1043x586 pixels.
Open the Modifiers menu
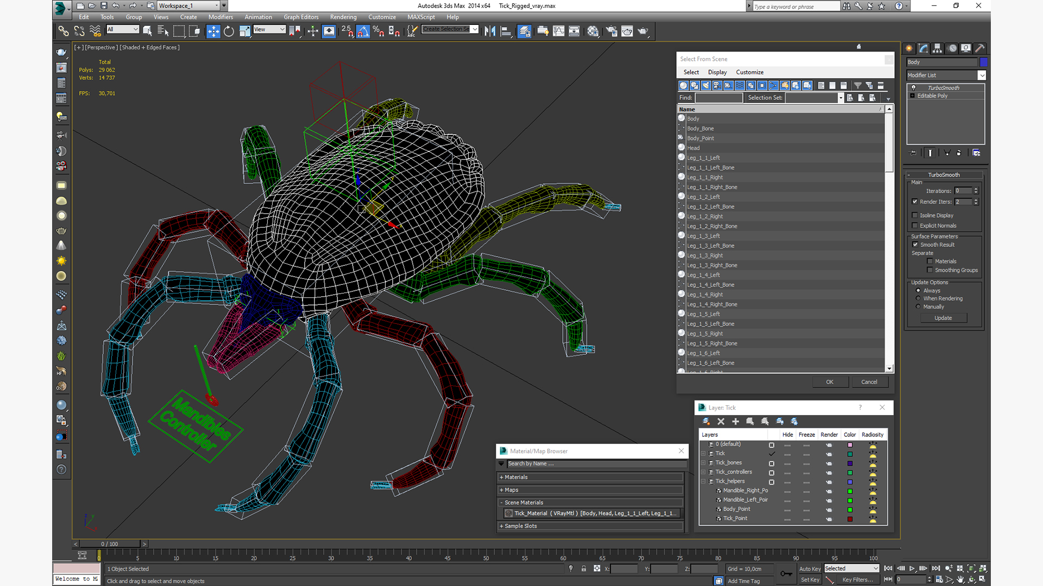point(221,17)
